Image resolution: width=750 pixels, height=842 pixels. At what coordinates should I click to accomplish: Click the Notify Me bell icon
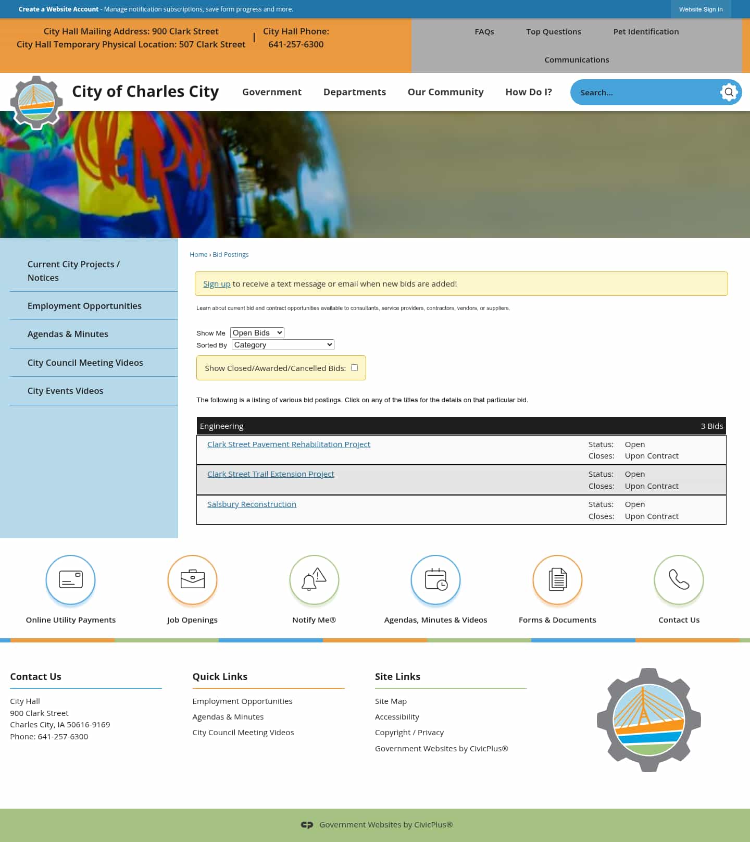click(314, 579)
